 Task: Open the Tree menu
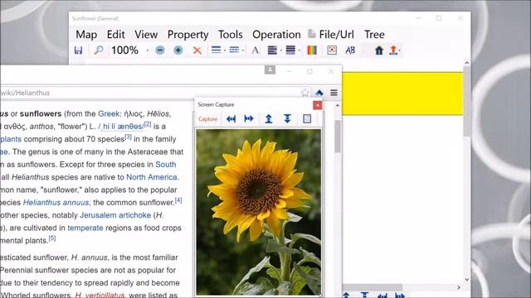tap(374, 35)
